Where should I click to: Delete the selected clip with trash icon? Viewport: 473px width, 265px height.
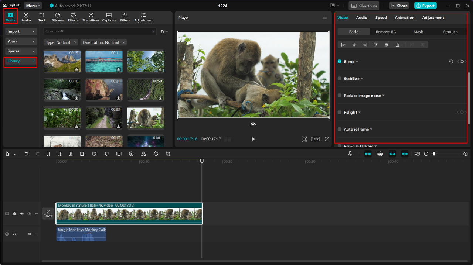(x=82, y=154)
